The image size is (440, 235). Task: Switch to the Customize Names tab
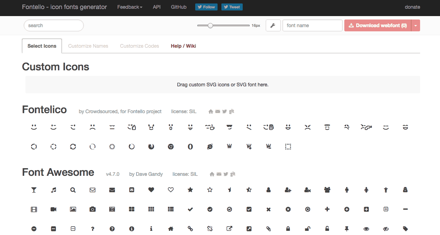point(88,46)
